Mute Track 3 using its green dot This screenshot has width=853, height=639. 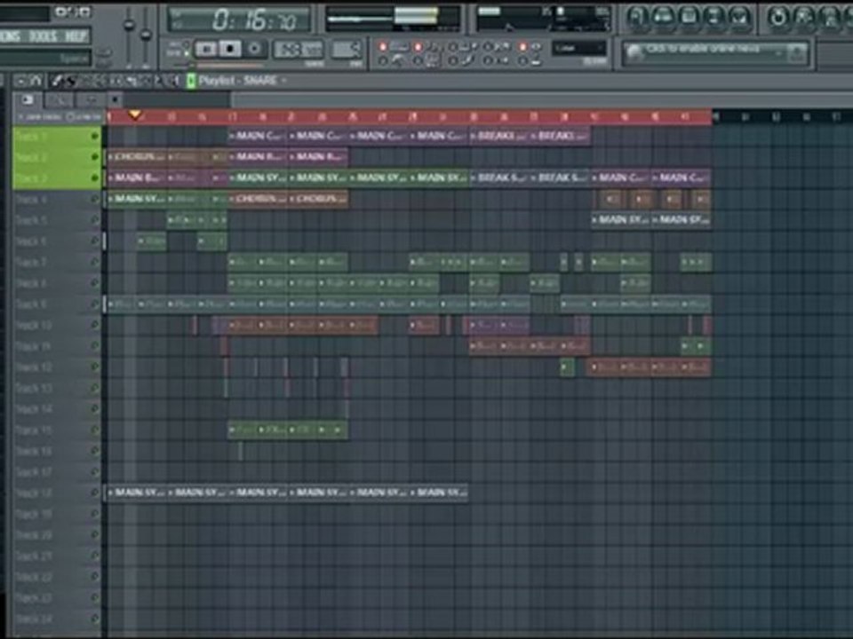95,177
